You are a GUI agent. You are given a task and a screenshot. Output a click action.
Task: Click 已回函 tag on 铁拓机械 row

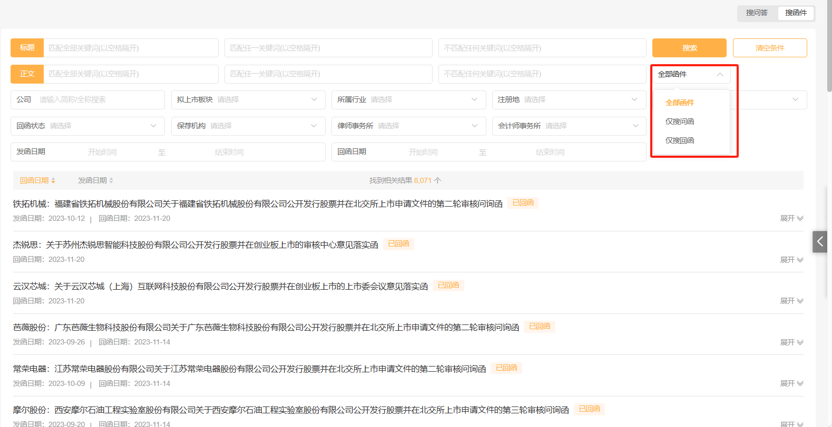pyautogui.click(x=523, y=203)
